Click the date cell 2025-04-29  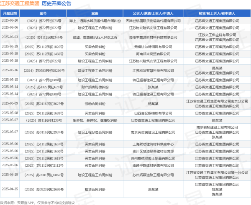[10, 175]
